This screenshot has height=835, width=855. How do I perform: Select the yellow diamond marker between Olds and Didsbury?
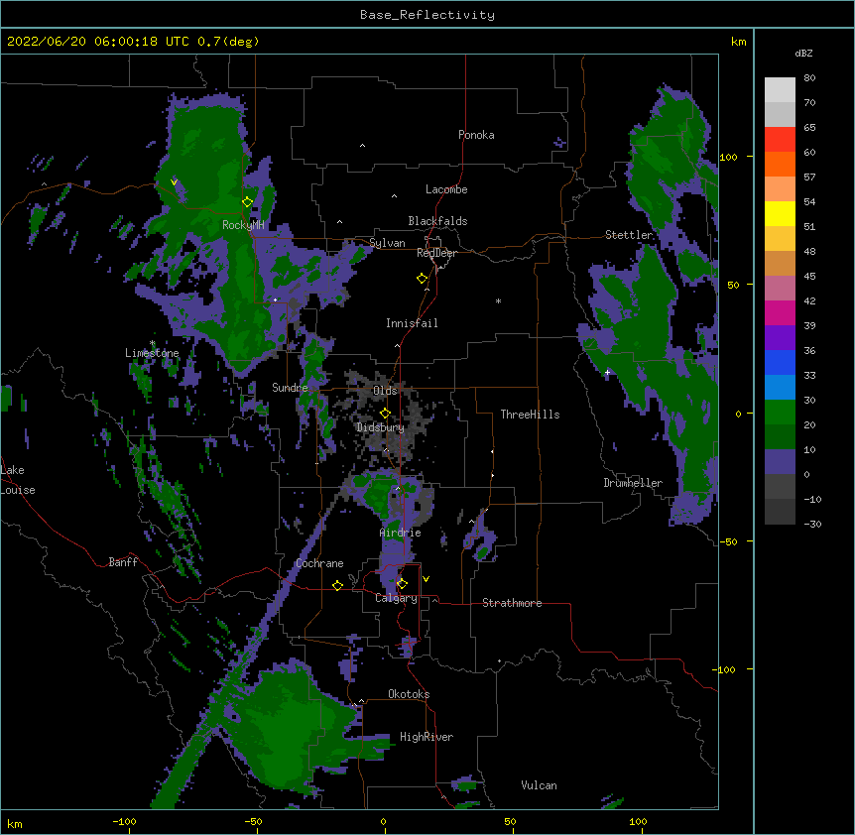tap(386, 414)
